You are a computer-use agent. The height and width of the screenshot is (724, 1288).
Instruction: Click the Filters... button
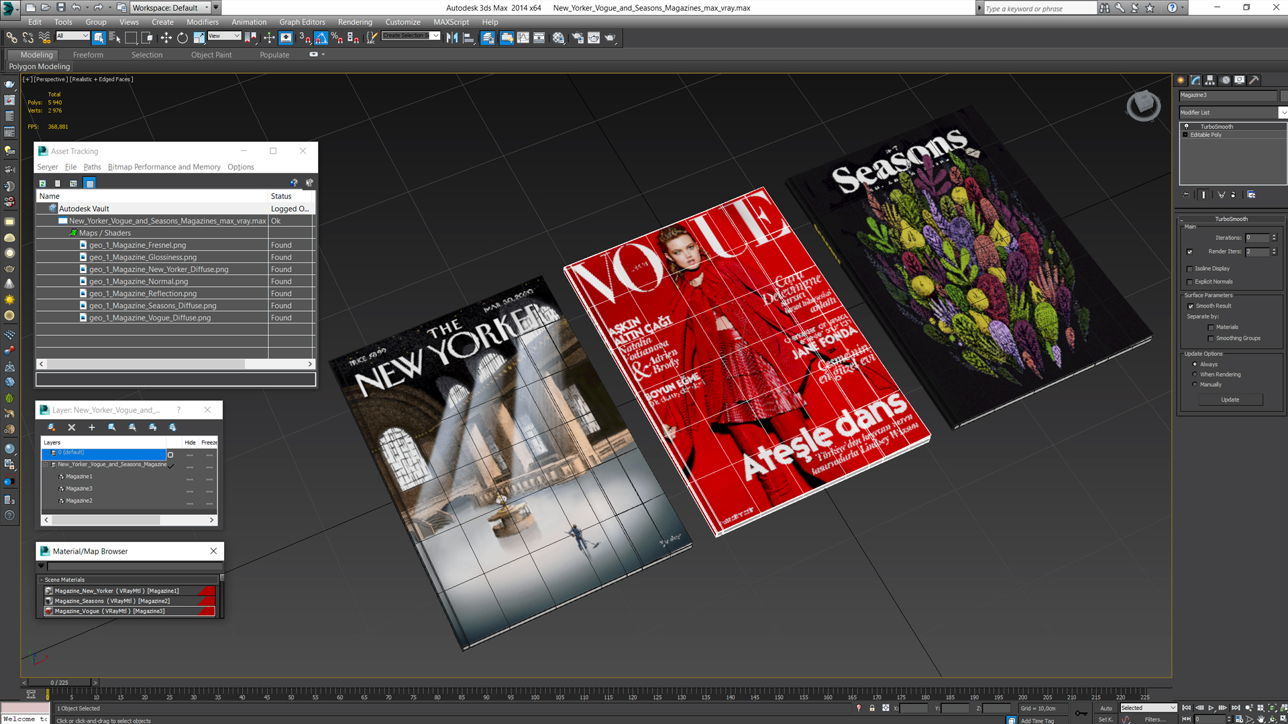pyautogui.click(x=1155, y=719)
